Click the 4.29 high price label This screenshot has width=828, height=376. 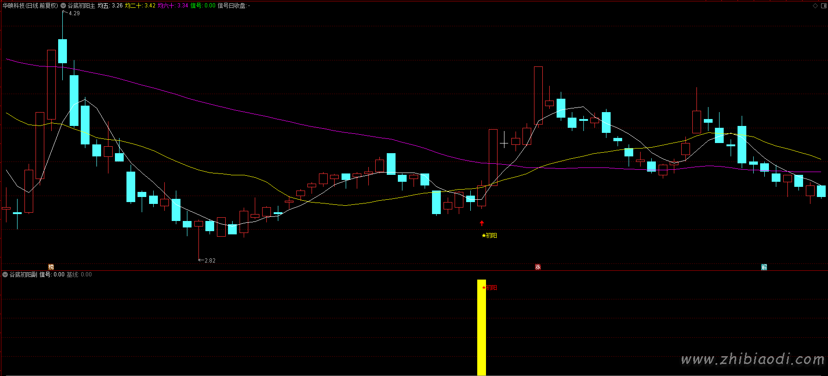pos(74,13)
